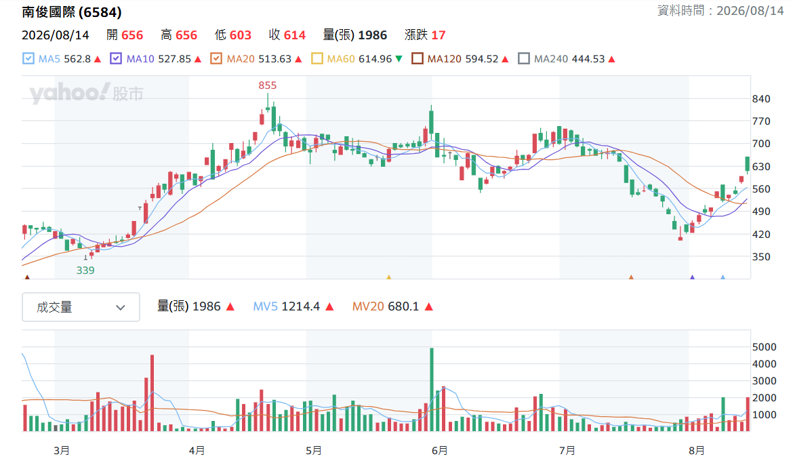Enable the MA240 moving average checkbox
Image resolution: width=793 pixels, height=463 pixels.
click(524, 59)
